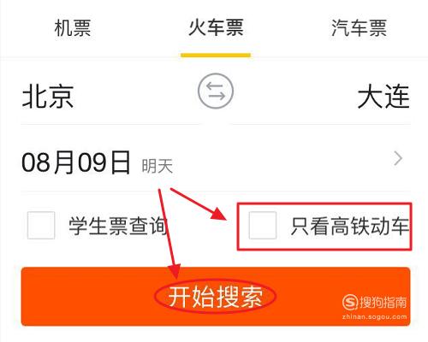Tap the empty area of date row
This screenshot has width=428, height=342.
click(x=282, y=162)
